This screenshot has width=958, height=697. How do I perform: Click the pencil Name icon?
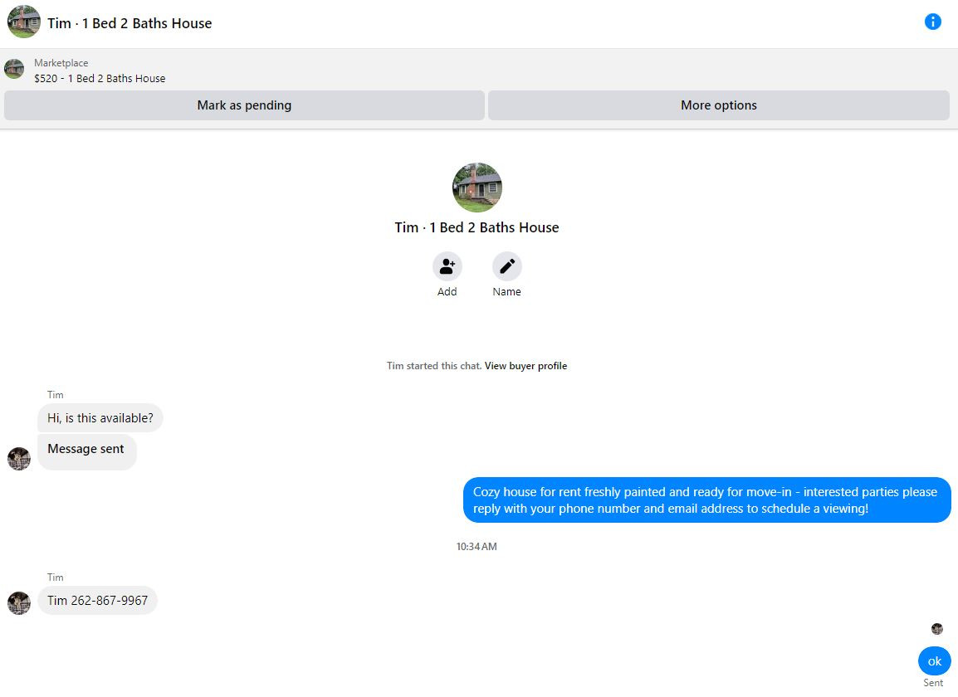507,266
